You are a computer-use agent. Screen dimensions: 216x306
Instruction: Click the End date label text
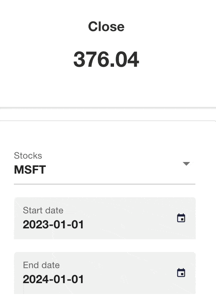tap(41, 265)
